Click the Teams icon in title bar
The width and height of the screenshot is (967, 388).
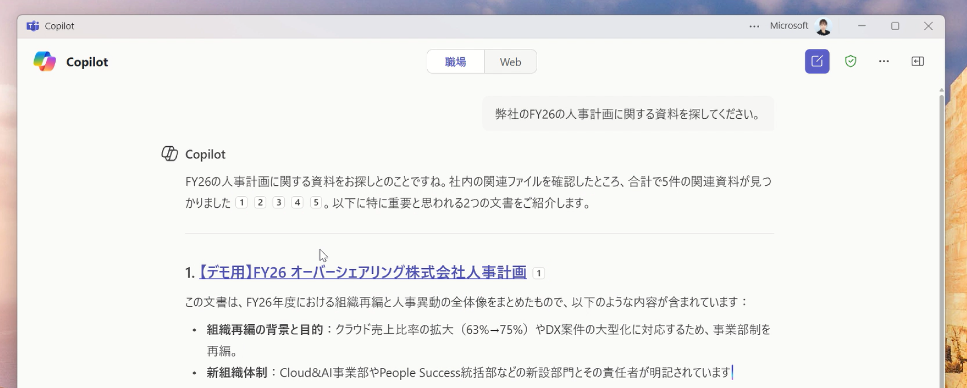click(33, 26)
